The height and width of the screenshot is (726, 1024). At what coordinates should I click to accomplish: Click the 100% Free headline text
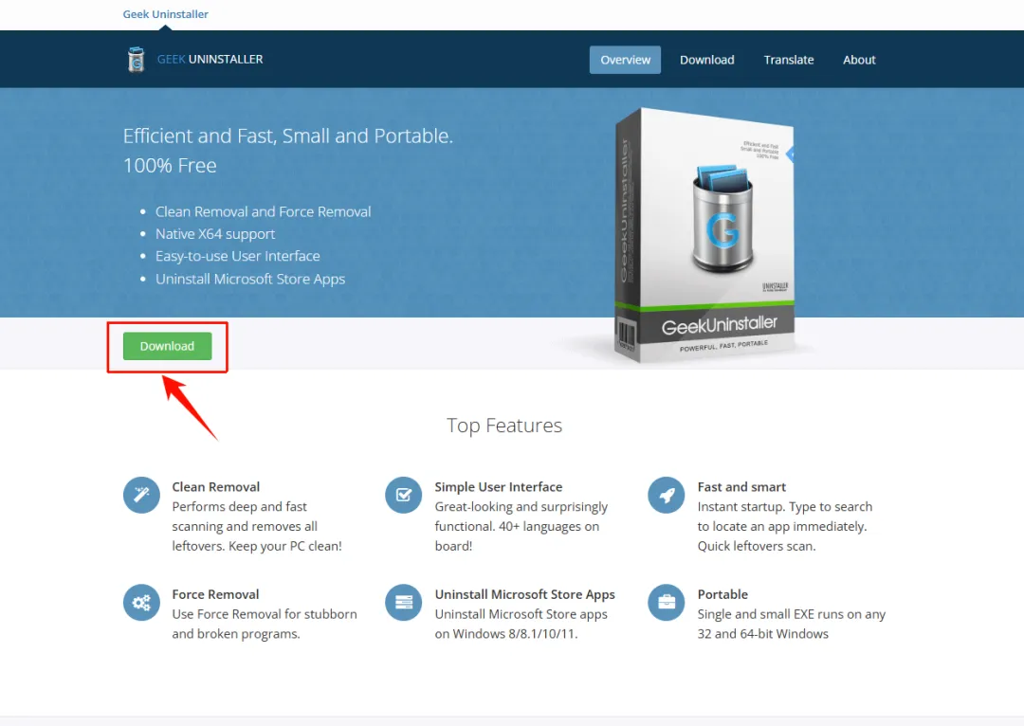click(x=170, y=165)
